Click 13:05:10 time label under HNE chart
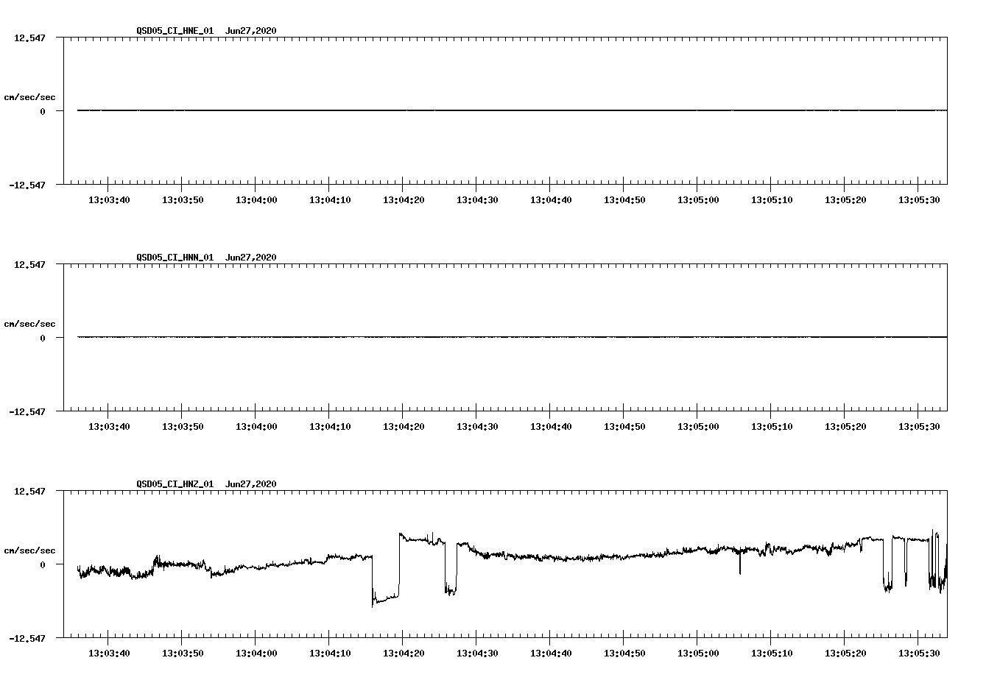Screen dimensions: 1000x680 pyautogui.click(x=772, y=199)
